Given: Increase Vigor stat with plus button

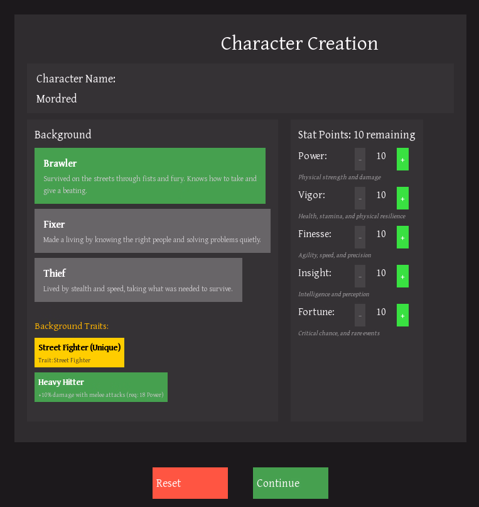Looking at the screenshot, I should pos(402,199).
